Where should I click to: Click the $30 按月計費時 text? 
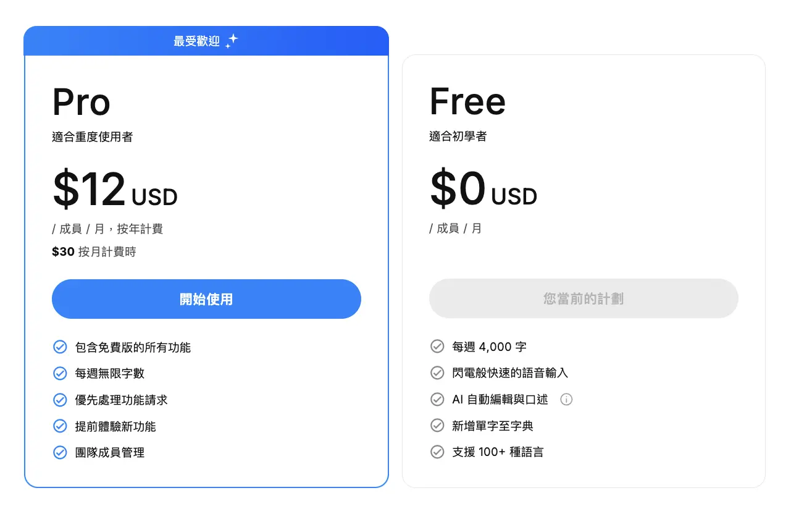point(94,251)
